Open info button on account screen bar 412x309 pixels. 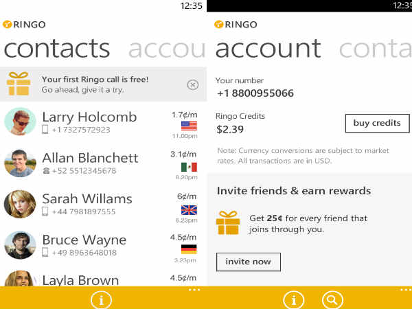coord(294,300)
